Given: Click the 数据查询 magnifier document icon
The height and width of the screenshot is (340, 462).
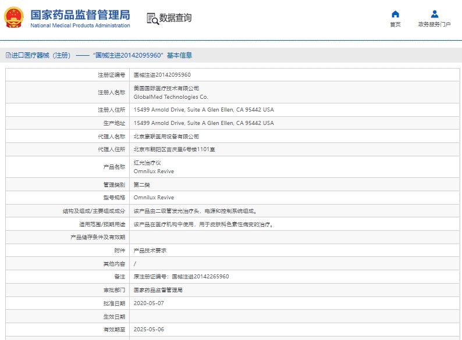Looking at the screenshot, I should [152, 19].
